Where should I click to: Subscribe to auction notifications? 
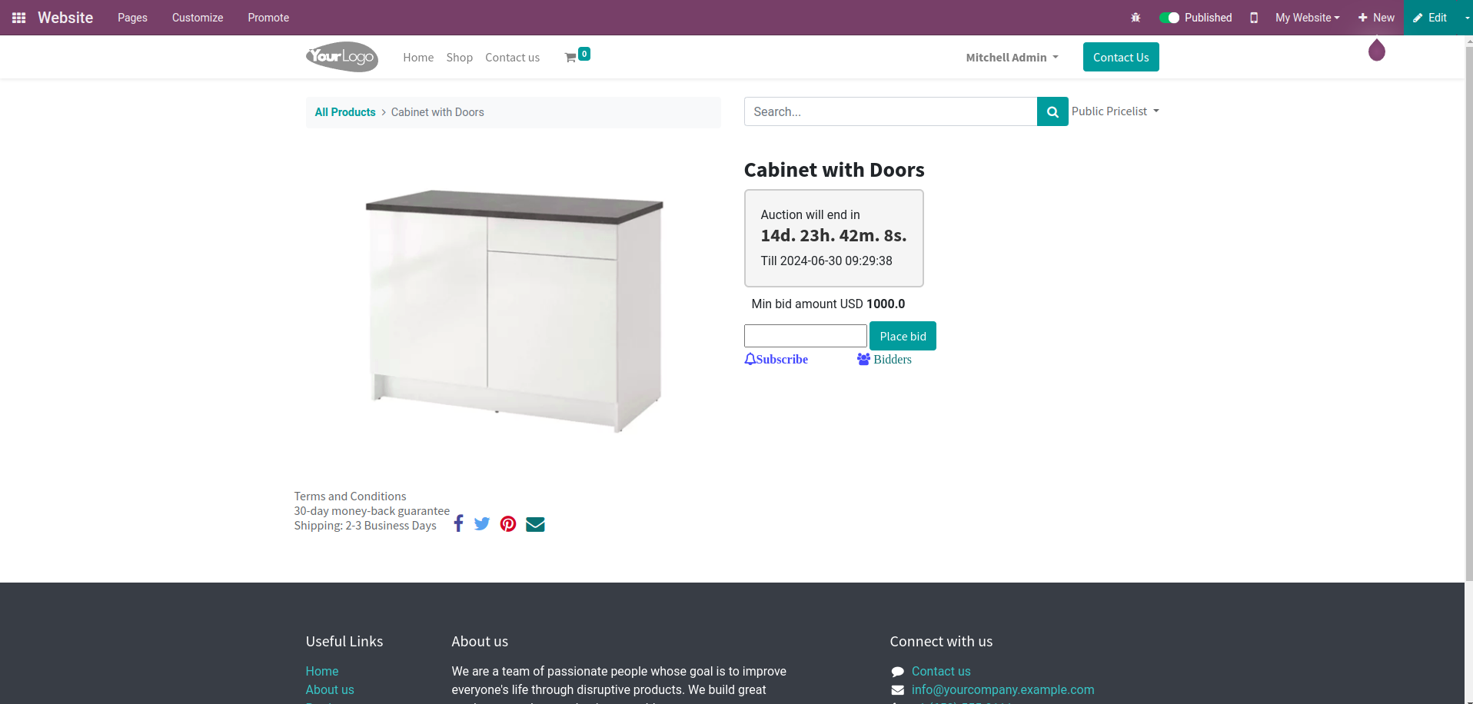776,359
